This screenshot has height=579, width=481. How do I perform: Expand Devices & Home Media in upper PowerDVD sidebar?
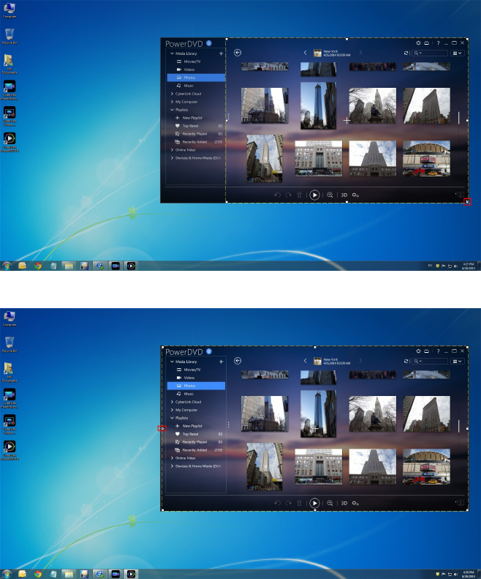click(172, 158)
